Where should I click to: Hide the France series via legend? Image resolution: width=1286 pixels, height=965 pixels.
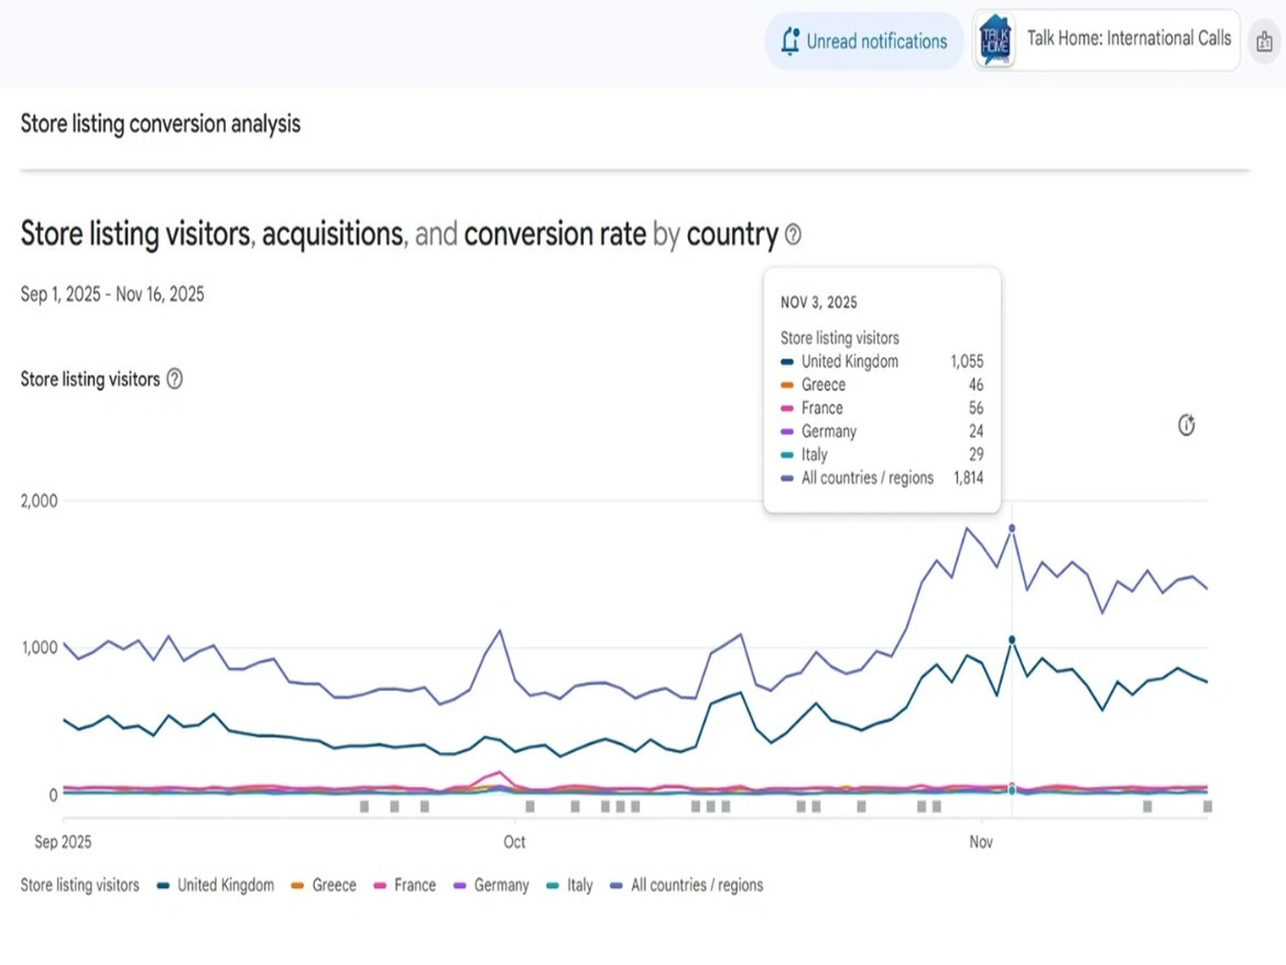coord(405,885)
